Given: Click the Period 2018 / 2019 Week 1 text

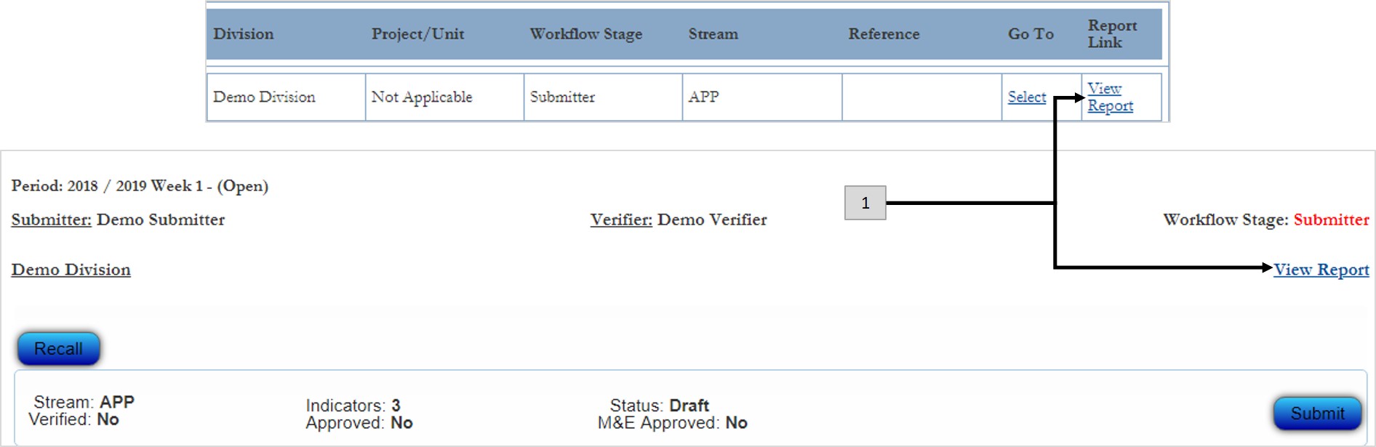Looking at the screenshot, I should (140, 186).
